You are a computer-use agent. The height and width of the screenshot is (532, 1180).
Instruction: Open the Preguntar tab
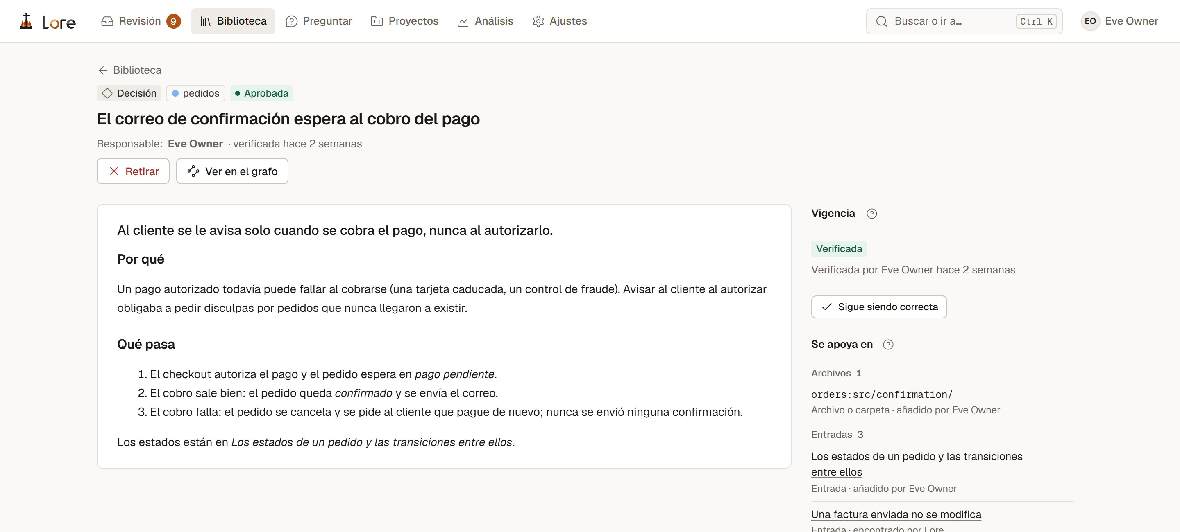(x=319, y=21)
